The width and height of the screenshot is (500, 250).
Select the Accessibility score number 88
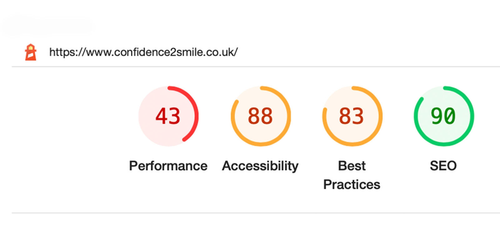(260, 116)
